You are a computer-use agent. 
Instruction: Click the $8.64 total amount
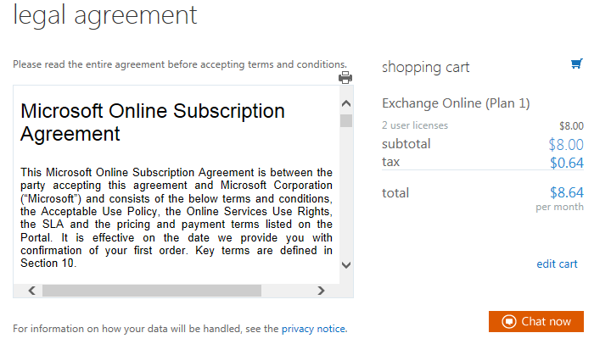coord(566,192)
